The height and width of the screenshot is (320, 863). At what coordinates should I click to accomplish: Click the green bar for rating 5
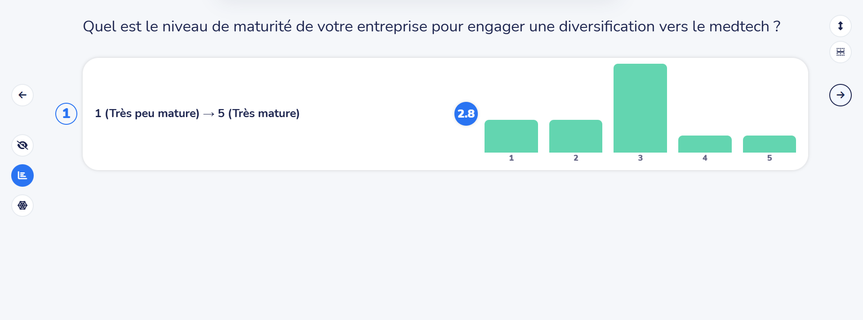tap(769, 144)
